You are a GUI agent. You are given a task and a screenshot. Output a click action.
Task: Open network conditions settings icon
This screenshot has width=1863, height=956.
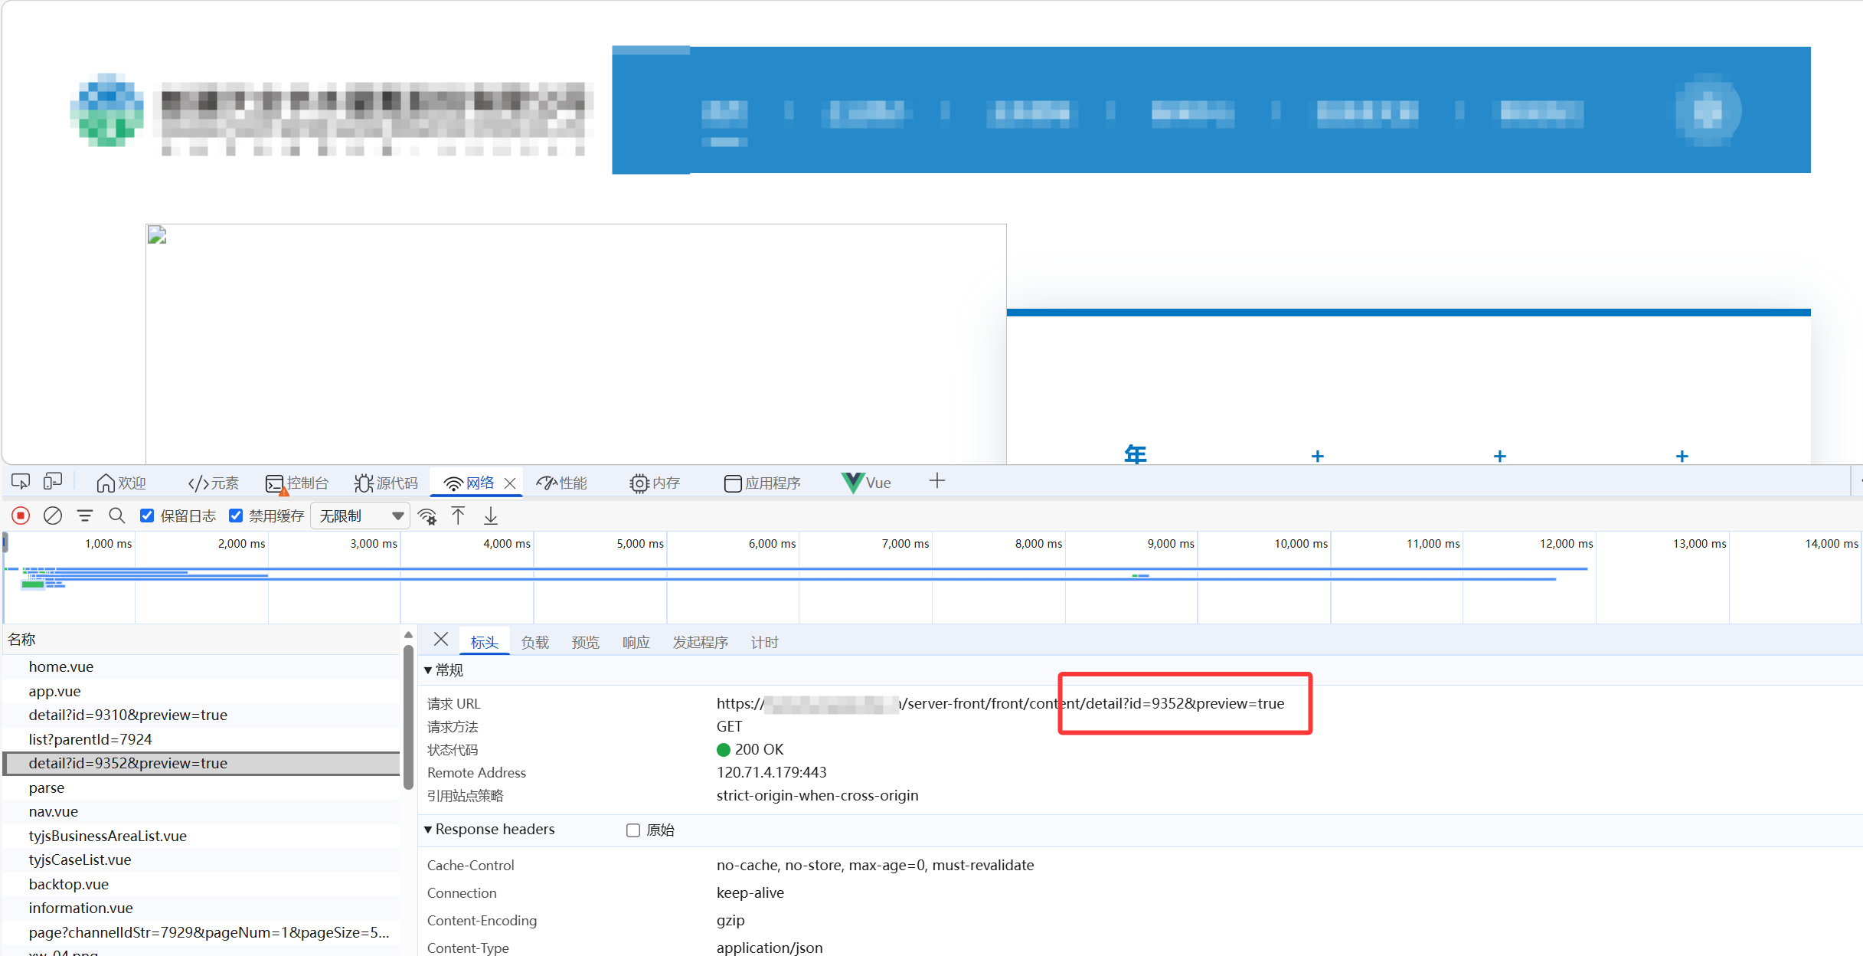pos(427,516)
